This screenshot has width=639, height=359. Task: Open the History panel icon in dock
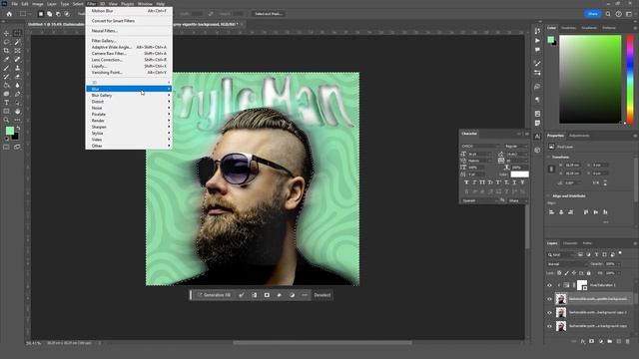(x=537, y=31)
